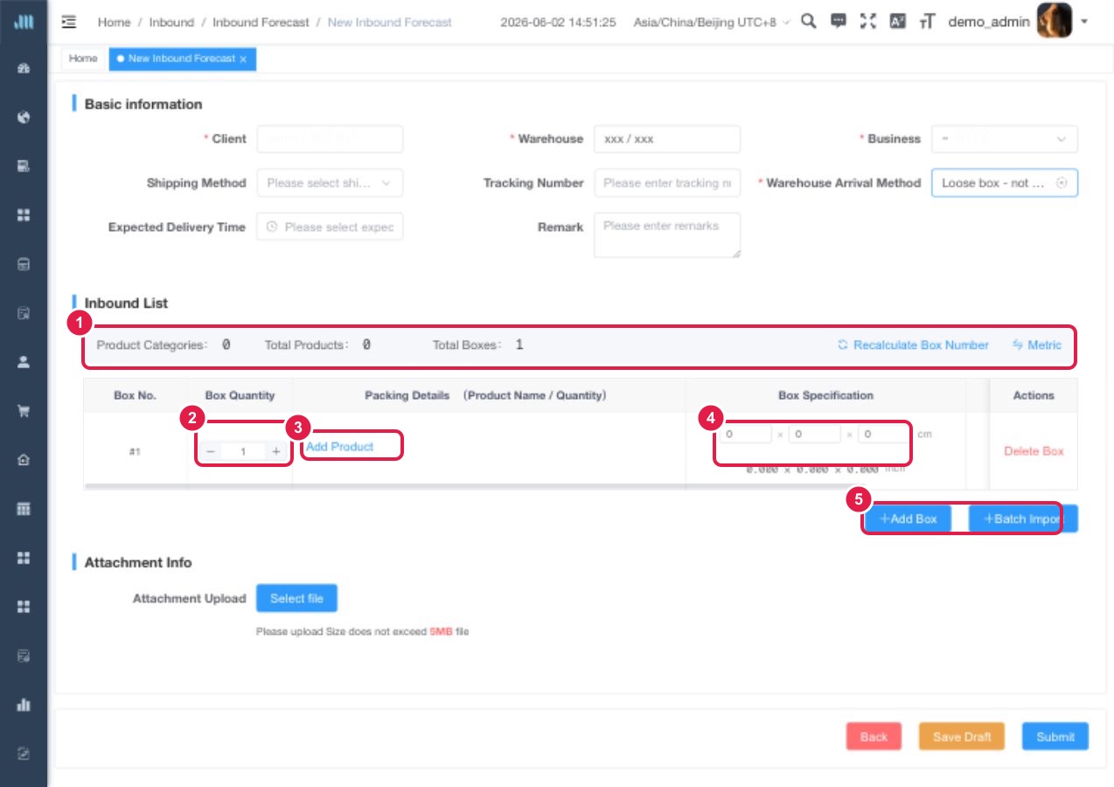Screen dimensions: 1114x787
Task: Click the Client input field
Action: [330, 139]
